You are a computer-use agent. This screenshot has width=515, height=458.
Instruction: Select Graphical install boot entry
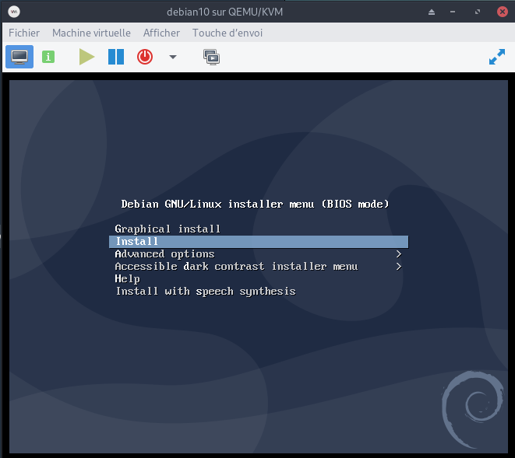click(x=168, y=229)
